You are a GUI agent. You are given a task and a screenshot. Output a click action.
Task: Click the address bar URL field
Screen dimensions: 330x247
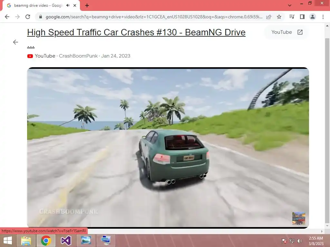(154, 17)
